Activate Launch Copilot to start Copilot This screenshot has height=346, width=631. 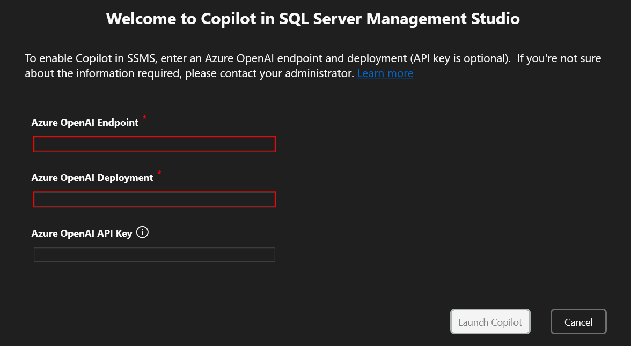point(489,321)
